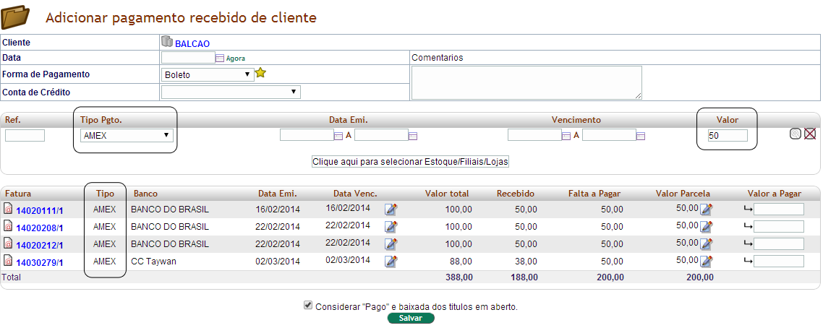Click the client building icon beside BALCAO

[167, 42]
